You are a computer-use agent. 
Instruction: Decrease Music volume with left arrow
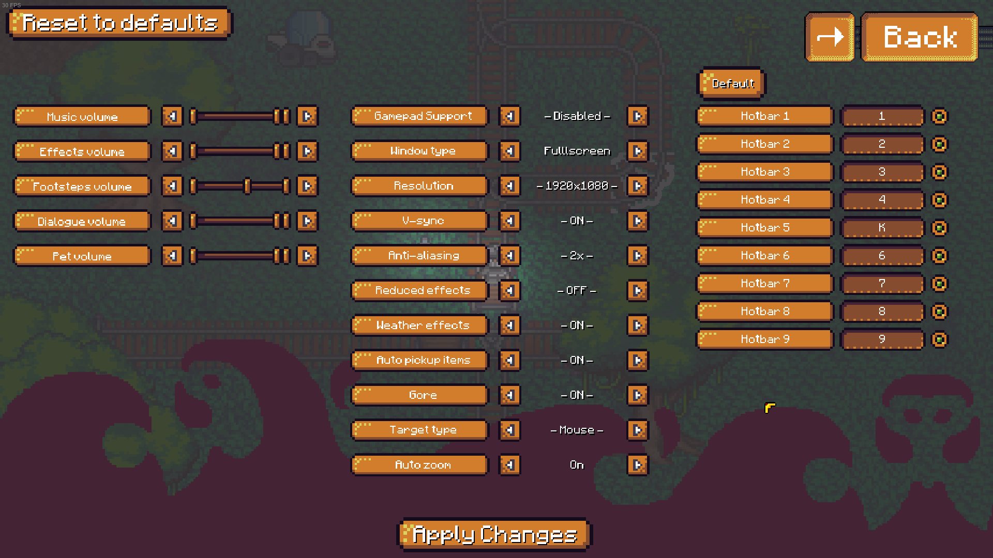(x=172, y=116)
